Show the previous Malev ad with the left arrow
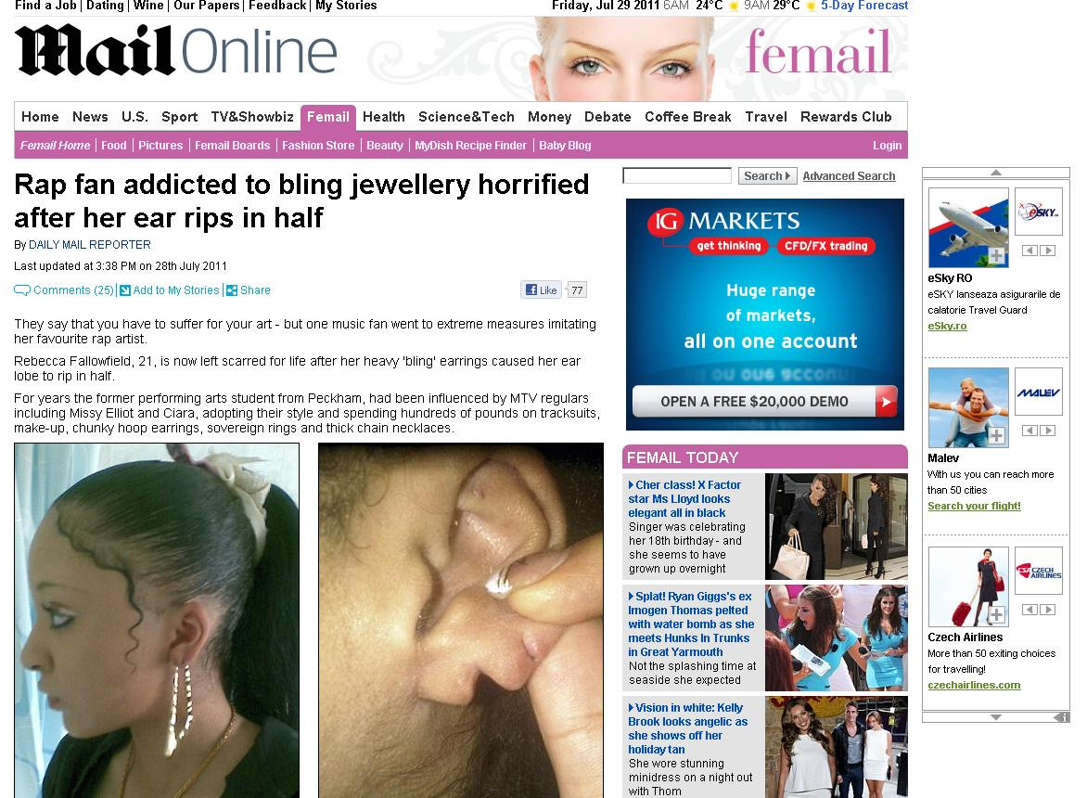Screen dimensions: 1087x798 [1029, 431]
